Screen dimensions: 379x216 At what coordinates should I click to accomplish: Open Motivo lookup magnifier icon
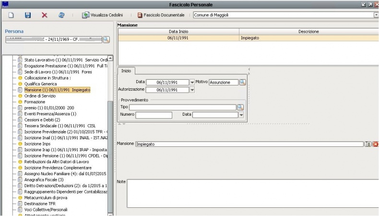[243, 82]
